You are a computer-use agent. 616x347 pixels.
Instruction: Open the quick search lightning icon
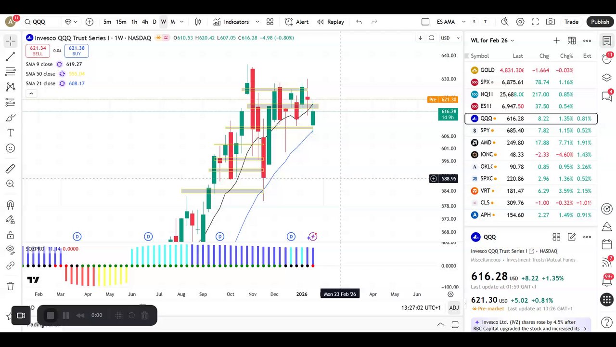pyautogui.click(x=504, y=22)
